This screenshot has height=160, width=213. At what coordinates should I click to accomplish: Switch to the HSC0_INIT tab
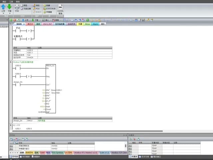[47, 24]
